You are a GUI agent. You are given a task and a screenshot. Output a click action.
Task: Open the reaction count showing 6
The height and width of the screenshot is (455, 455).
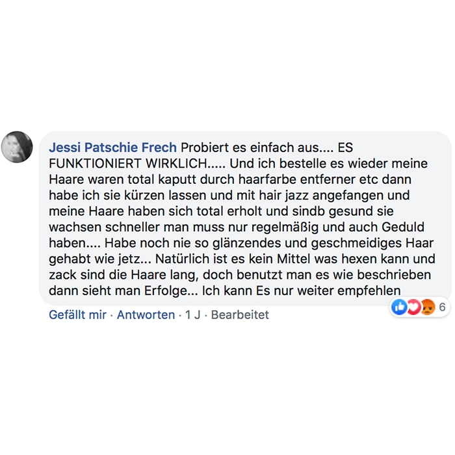442,307
